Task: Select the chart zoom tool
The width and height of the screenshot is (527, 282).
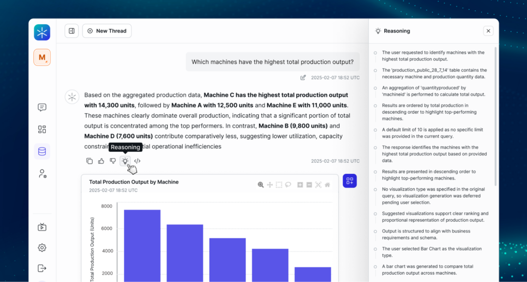Action: [x=261, y=185]
